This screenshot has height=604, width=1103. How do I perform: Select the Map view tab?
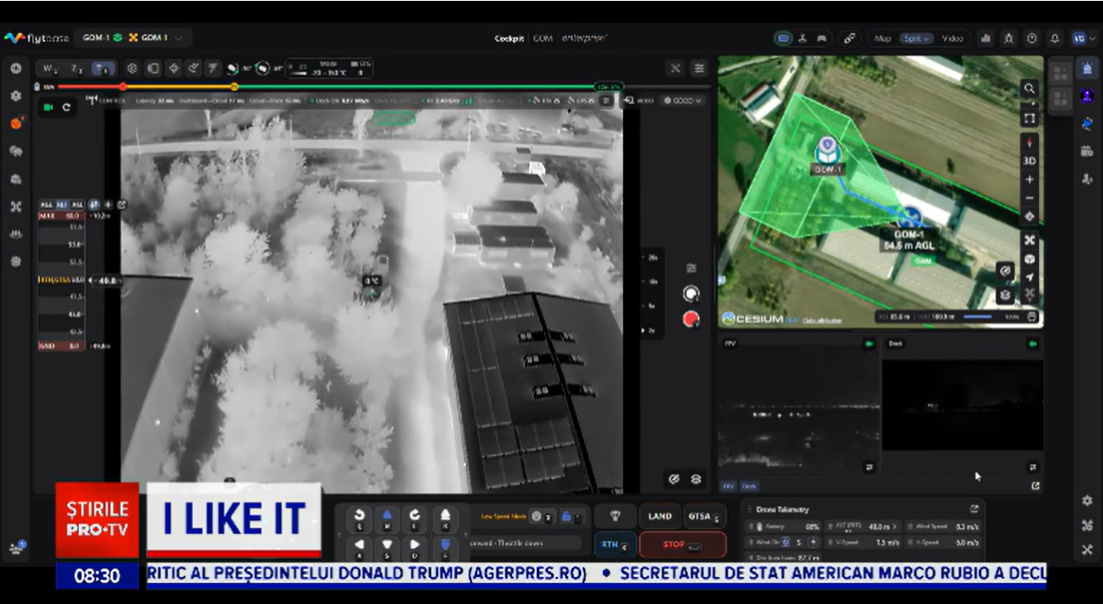tap(882, 39)
